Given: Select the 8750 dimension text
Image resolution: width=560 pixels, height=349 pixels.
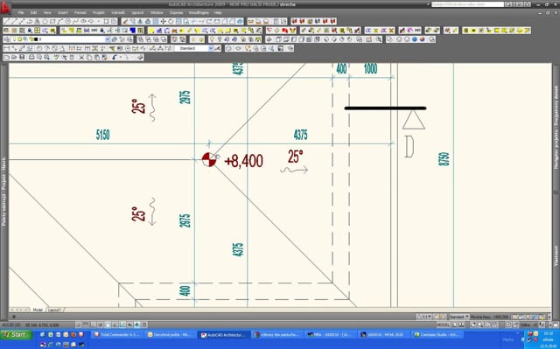Looking at the screenshot, I should pyautogui.click(x=444, y=159).
